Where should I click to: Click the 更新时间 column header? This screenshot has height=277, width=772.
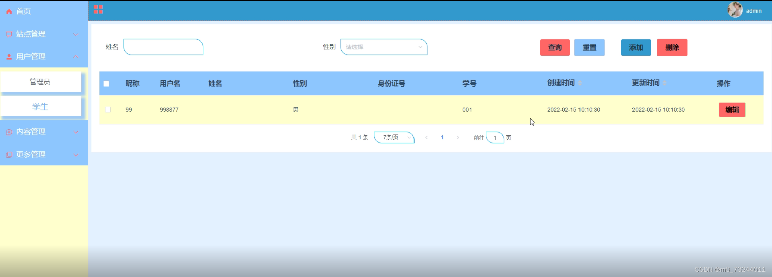[646, 83]
